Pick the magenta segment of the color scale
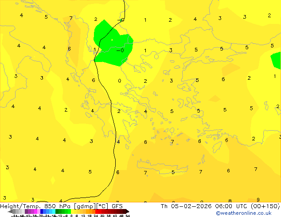Screen dimensions: 281x217 [35, 211]
